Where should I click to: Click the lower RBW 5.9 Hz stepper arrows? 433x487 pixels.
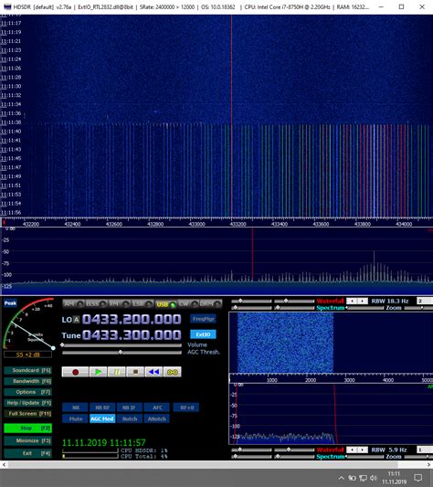[x=357, y=450]
